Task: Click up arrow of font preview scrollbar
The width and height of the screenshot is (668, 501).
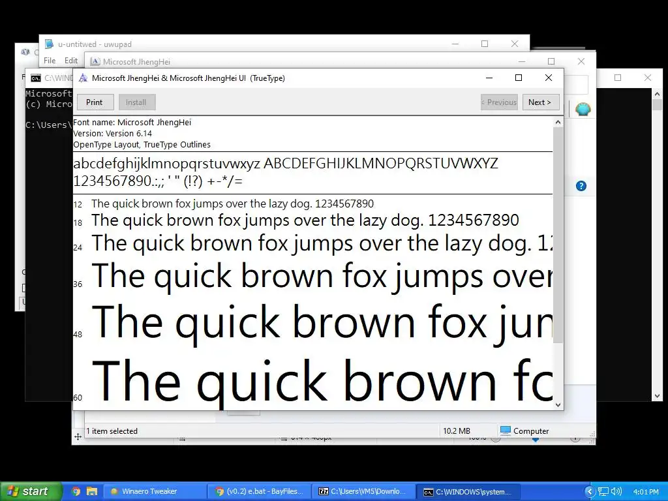Action: [558, 122]
